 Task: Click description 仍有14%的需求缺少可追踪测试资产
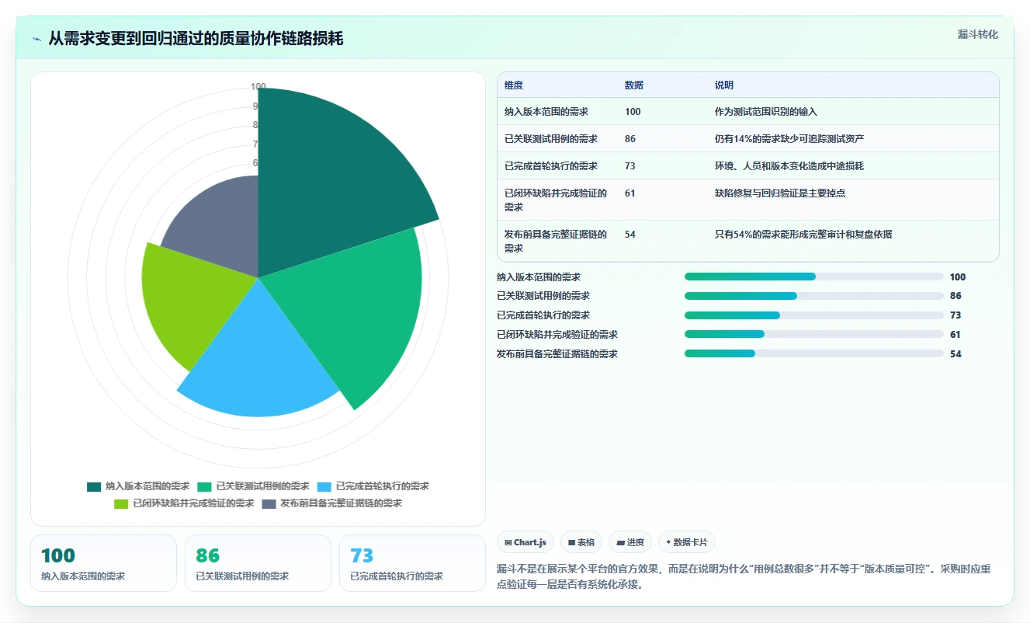pos(790,139)
